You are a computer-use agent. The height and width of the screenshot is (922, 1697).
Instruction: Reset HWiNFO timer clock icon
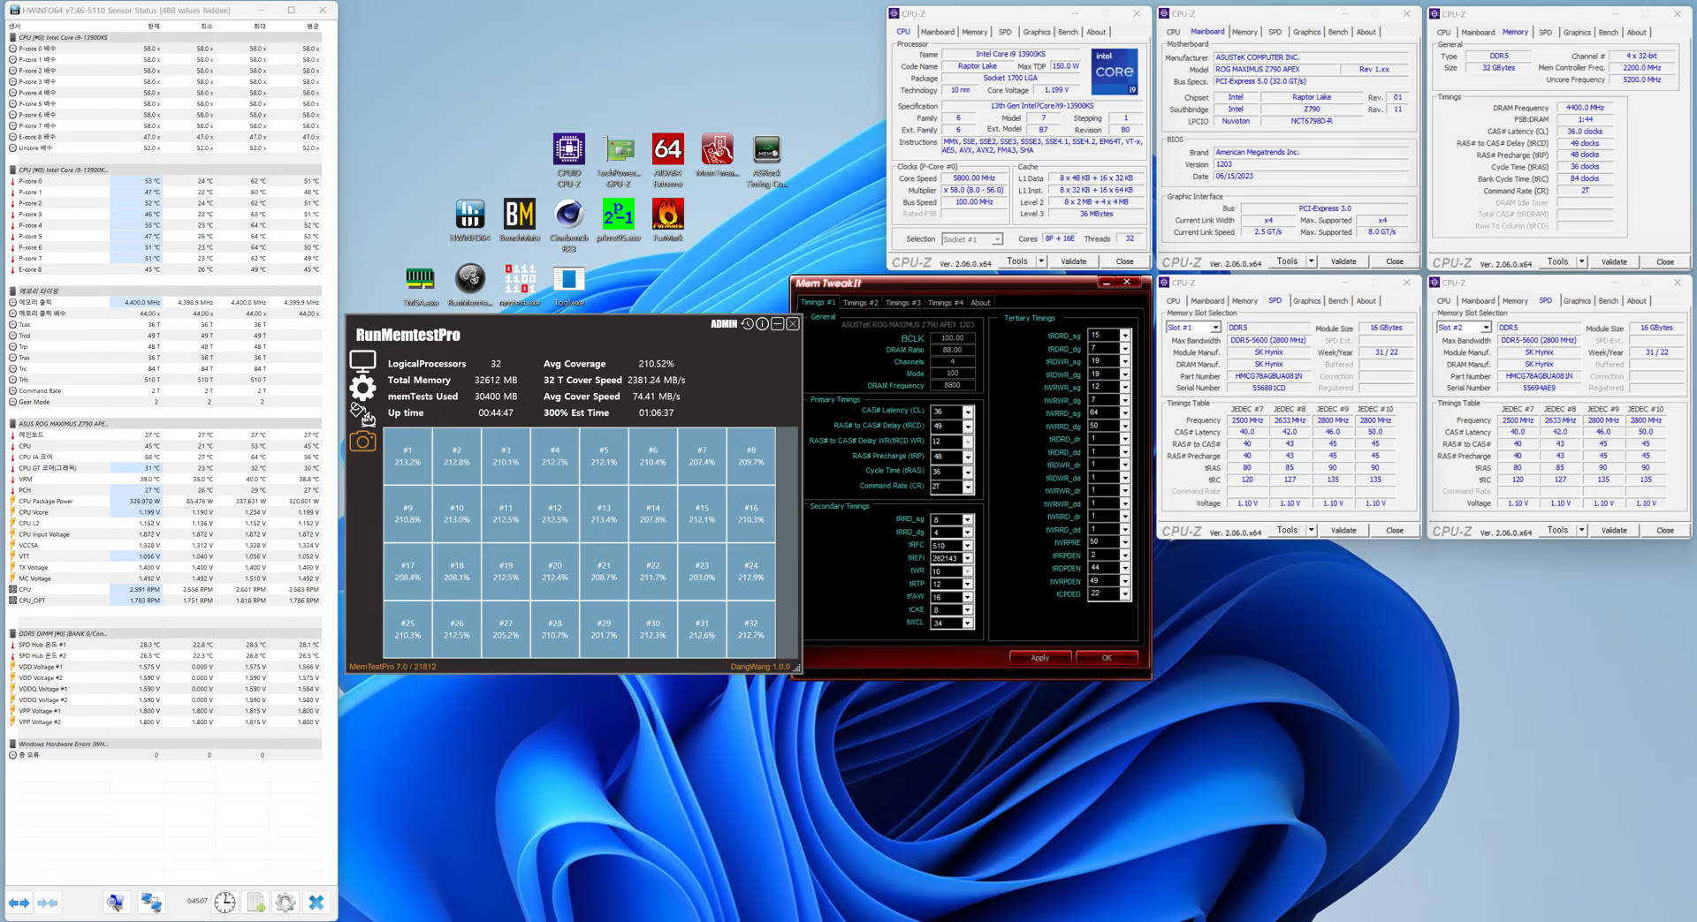225,903
